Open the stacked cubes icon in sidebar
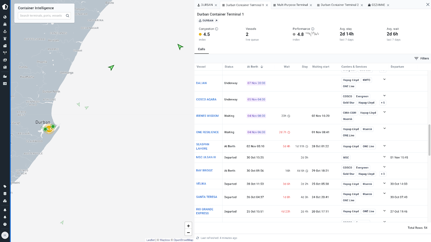The width and height of the screenshot is (431, 242). click(5, 201)
